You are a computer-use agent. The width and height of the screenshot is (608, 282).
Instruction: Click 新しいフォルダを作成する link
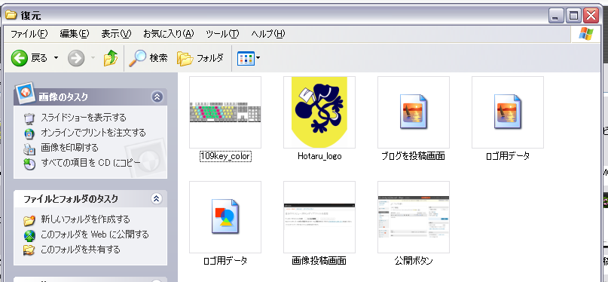[x=86, y=219]
